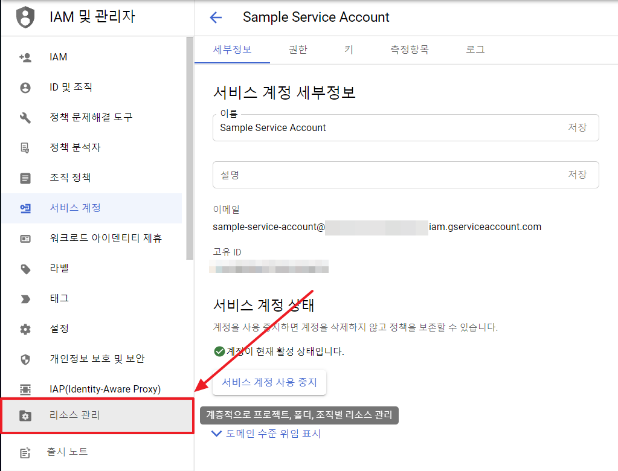Viewport: 618px width, 471px height.
Task: Expand the 도메인 수준 위임 표시 section
Action: click(x=266, y=434)
